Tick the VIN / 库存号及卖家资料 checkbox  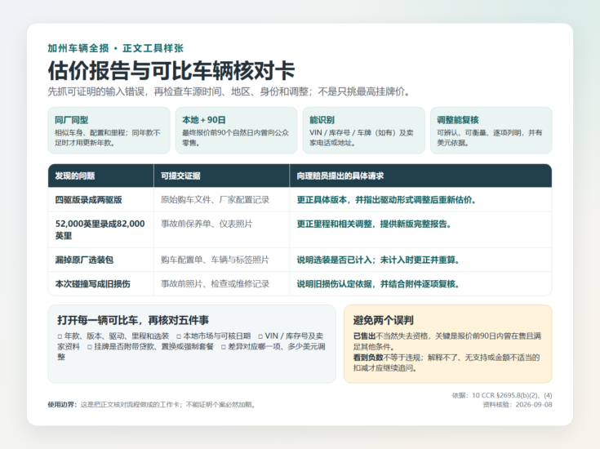260,337
